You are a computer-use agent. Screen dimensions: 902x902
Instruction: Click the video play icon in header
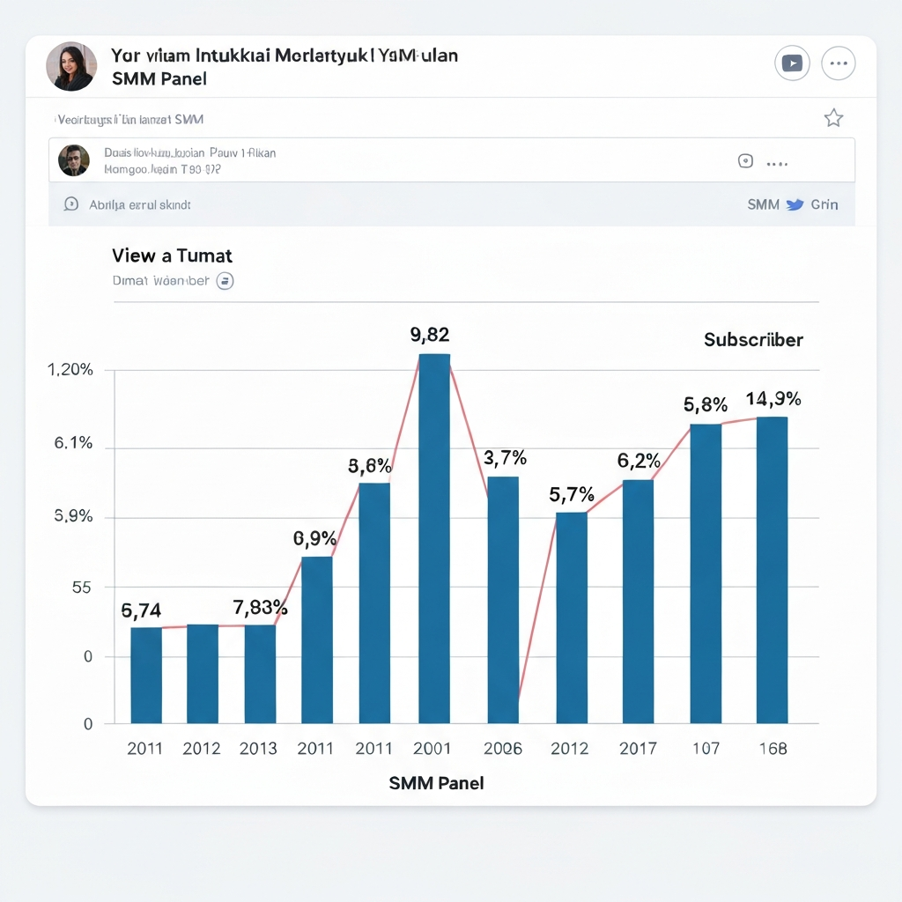(x=792, y=63)
